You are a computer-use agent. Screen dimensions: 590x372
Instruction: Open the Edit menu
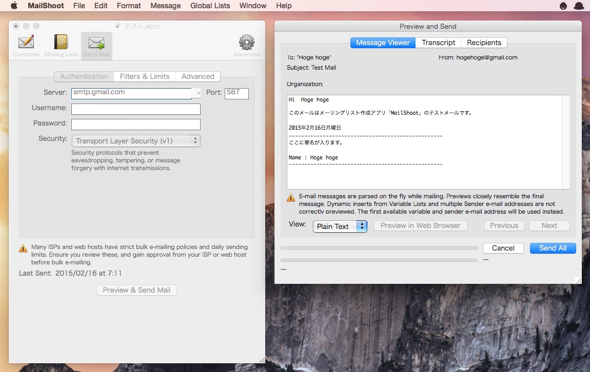pyautogui.click(x=101, y=6)
